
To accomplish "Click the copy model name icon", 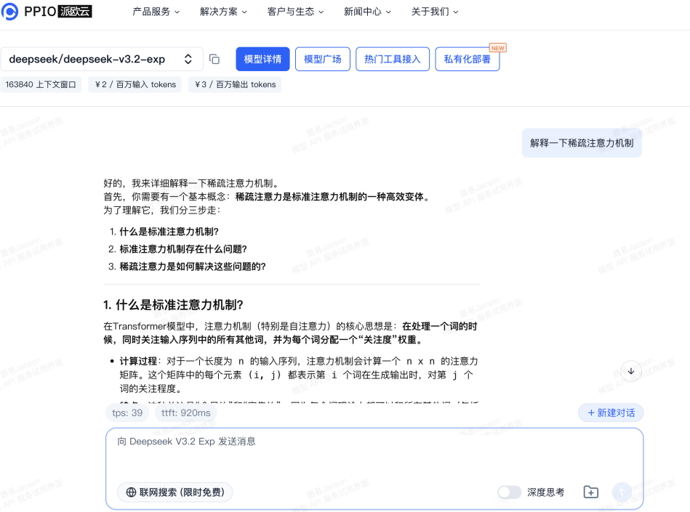I will click(214, 59).
